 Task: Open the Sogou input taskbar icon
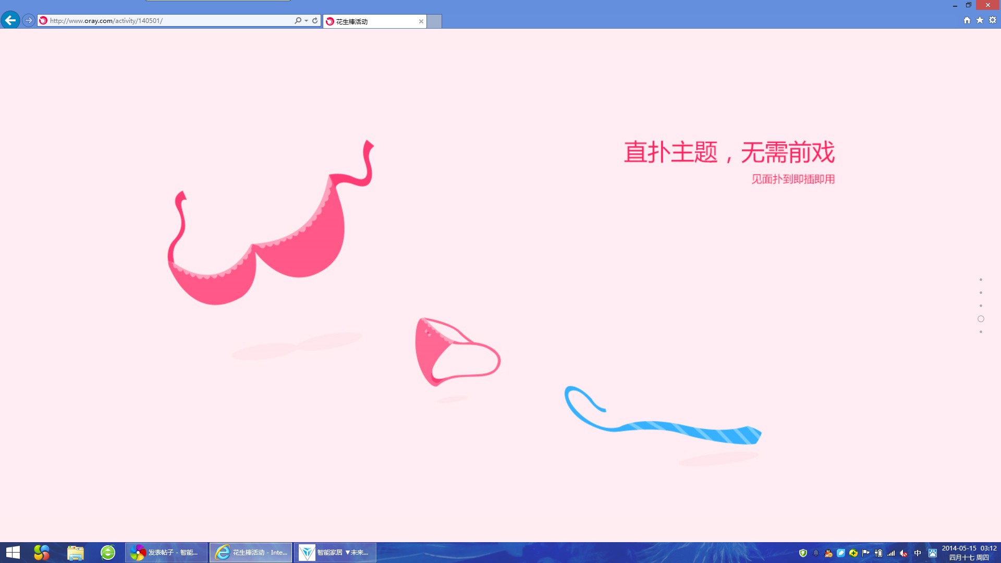tap(41, 552)
